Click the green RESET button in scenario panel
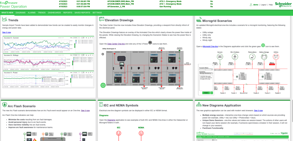The height and width of the screenshot is (141, 293). point(206,93)
